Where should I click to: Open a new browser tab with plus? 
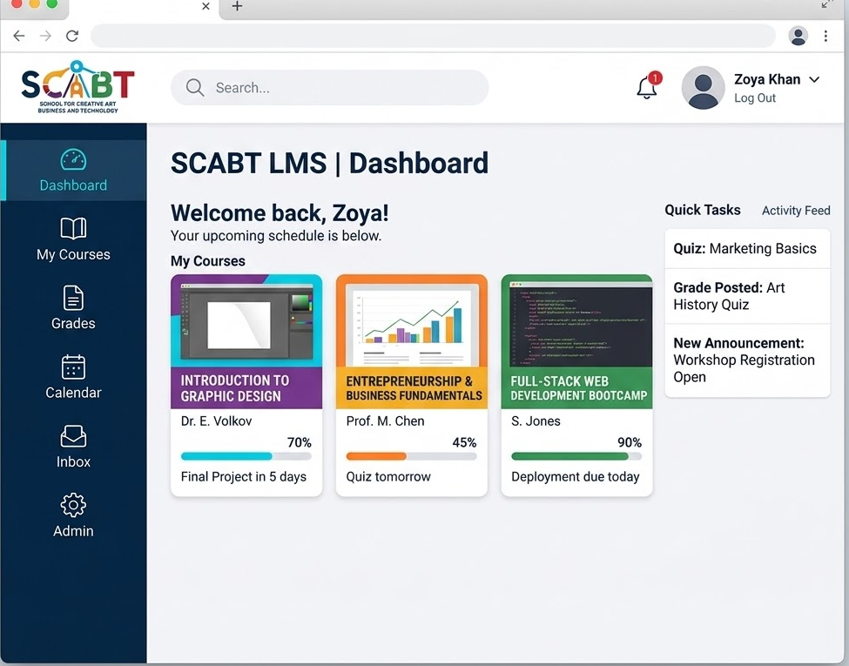click(x=237, y=6)
